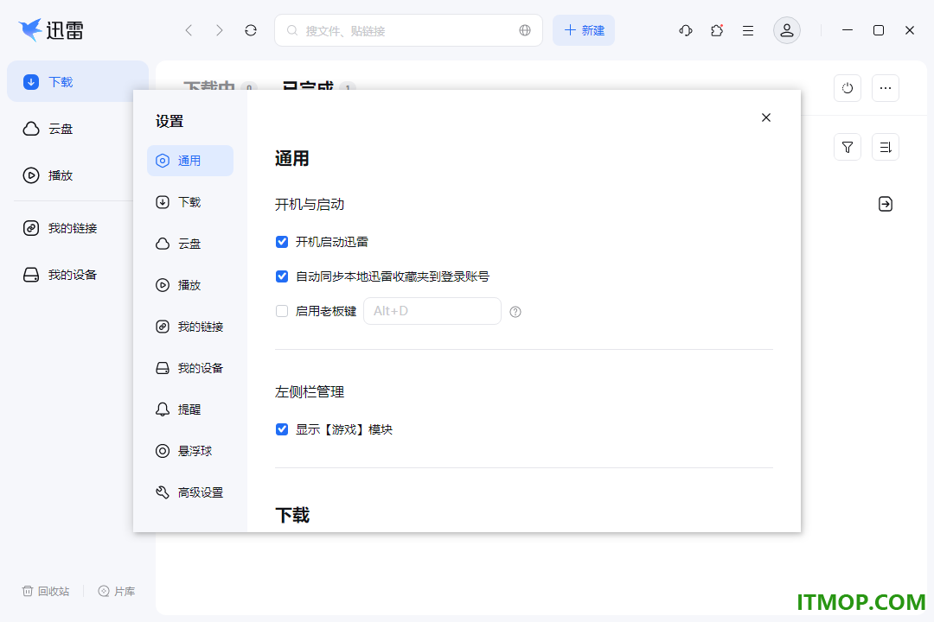The width and height of the screenshot is (934, 622).
Task: Click the export arrow-in-box icon
Action: (886, 204)
